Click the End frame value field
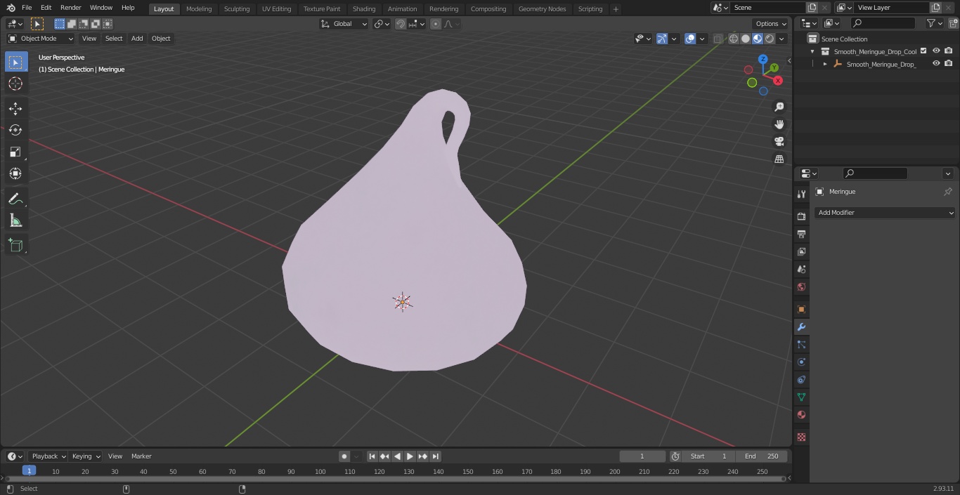The width and height of the screenshot is (960, 495). [762, 456]
